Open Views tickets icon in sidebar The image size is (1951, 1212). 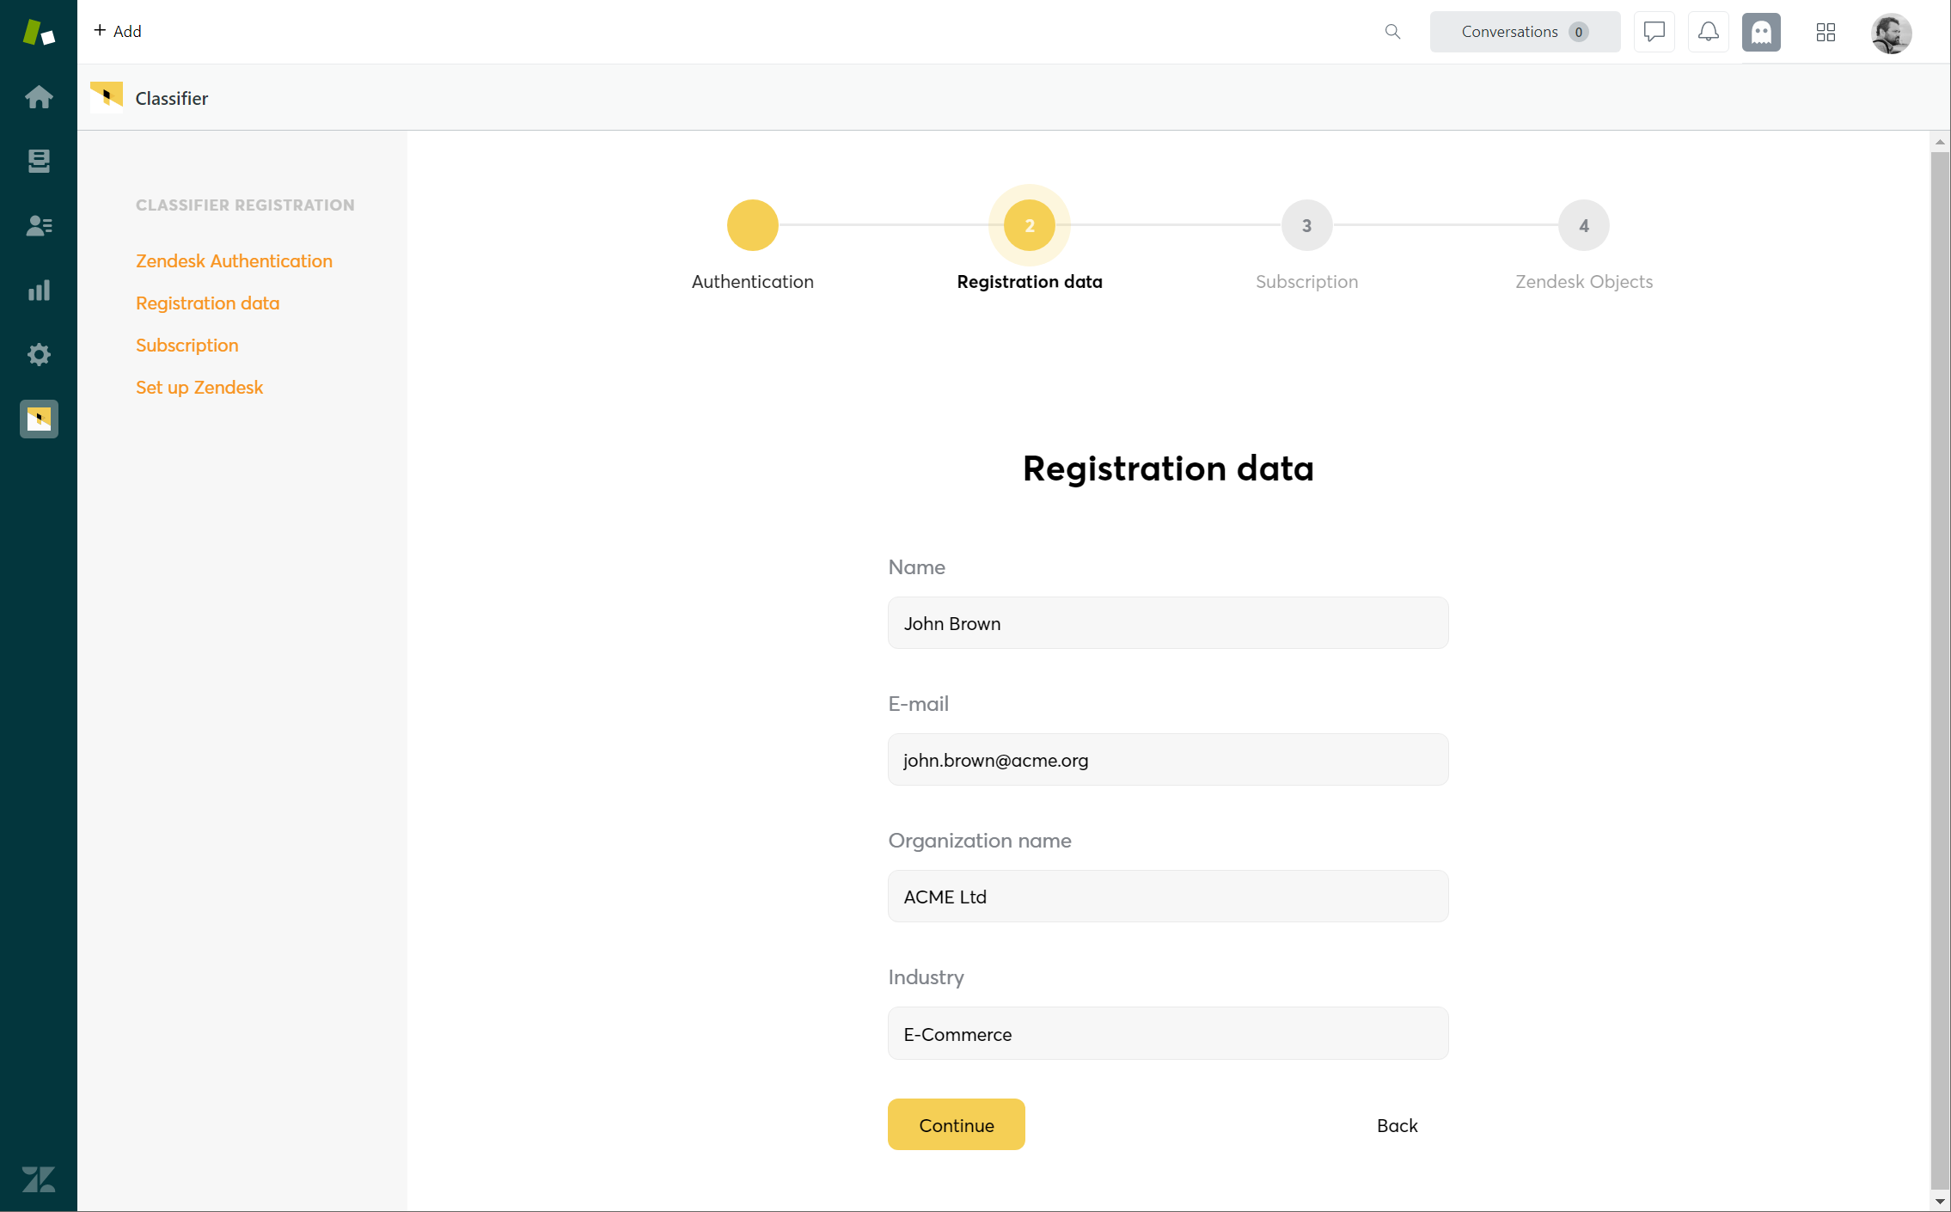tap(39, 161)
